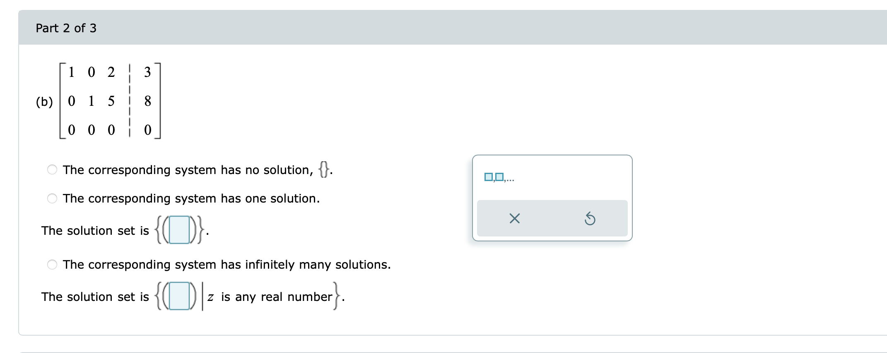Click the matrix bracket of option (b)
Image resolution: width=887 pixels, height=353 pixels.
click(62, 101)
